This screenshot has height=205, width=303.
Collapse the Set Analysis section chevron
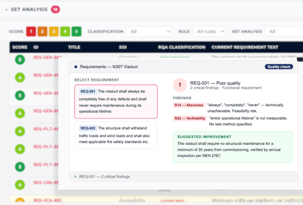click(6, 10)
